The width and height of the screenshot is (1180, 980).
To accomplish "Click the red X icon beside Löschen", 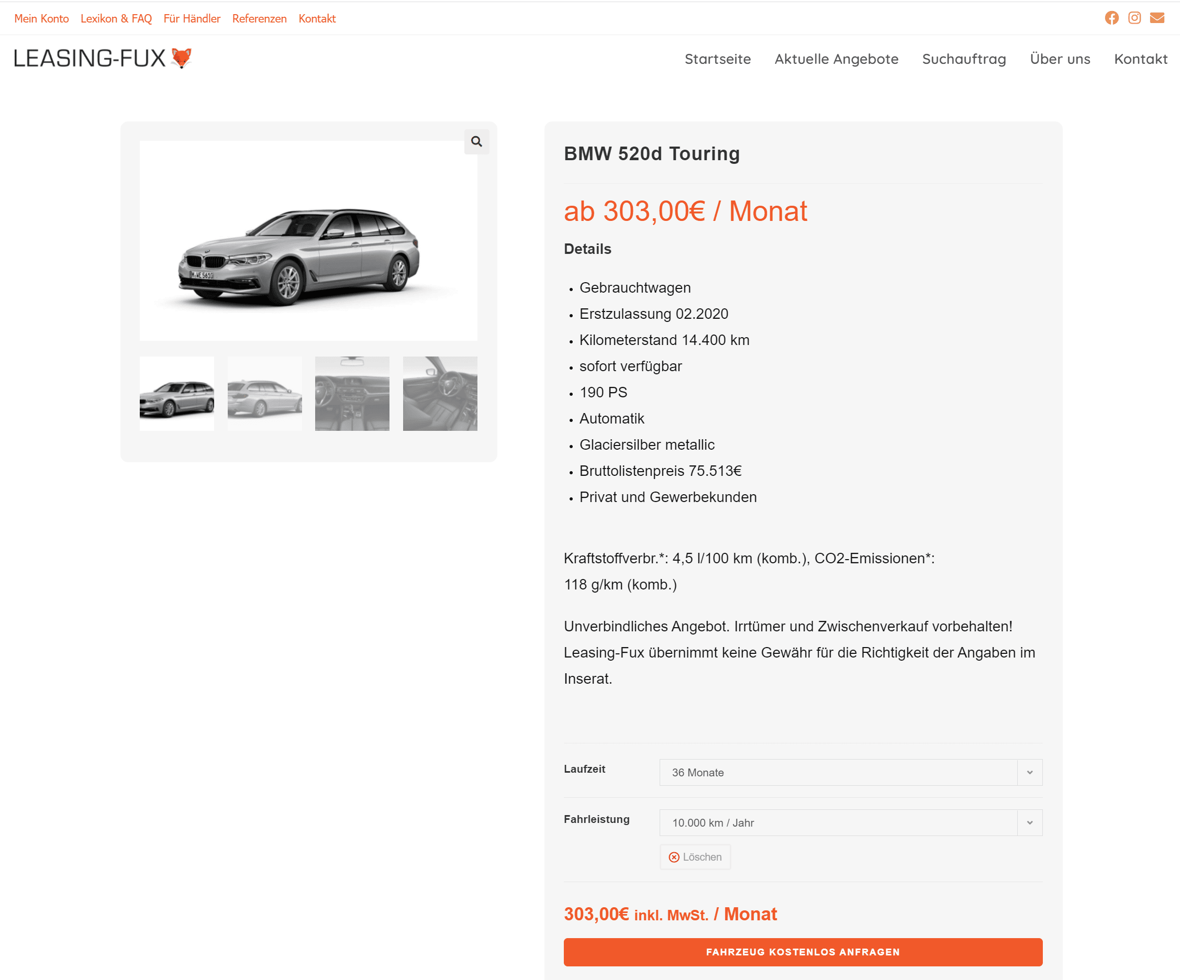I will click(x=674, y=857).
